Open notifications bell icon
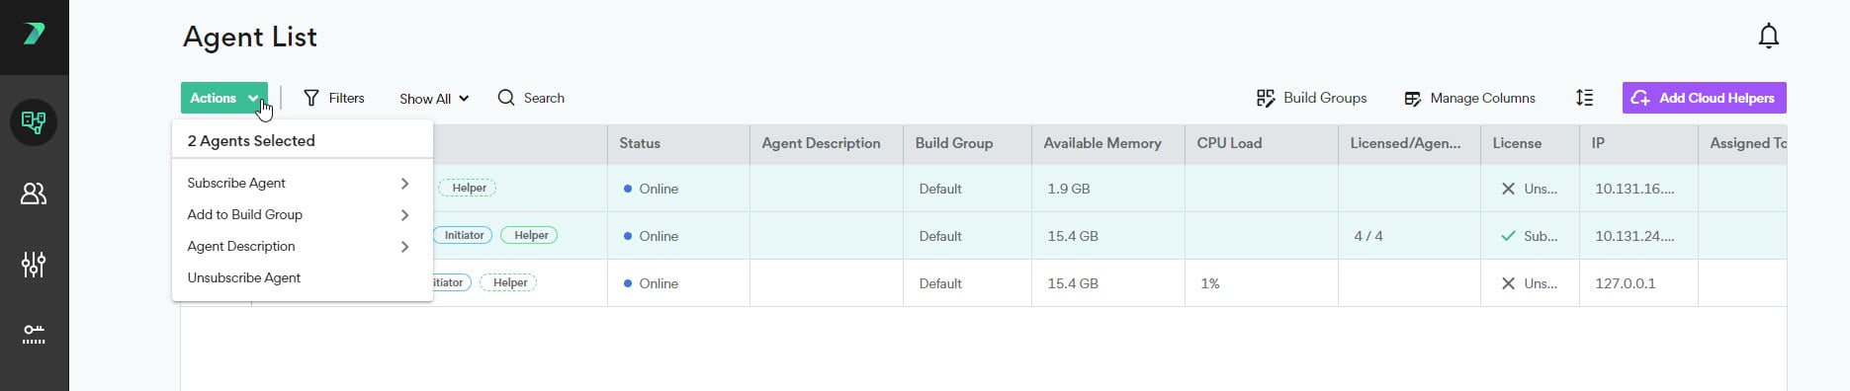This screenshot has width=1850, height=391. tap(1768, 37)
